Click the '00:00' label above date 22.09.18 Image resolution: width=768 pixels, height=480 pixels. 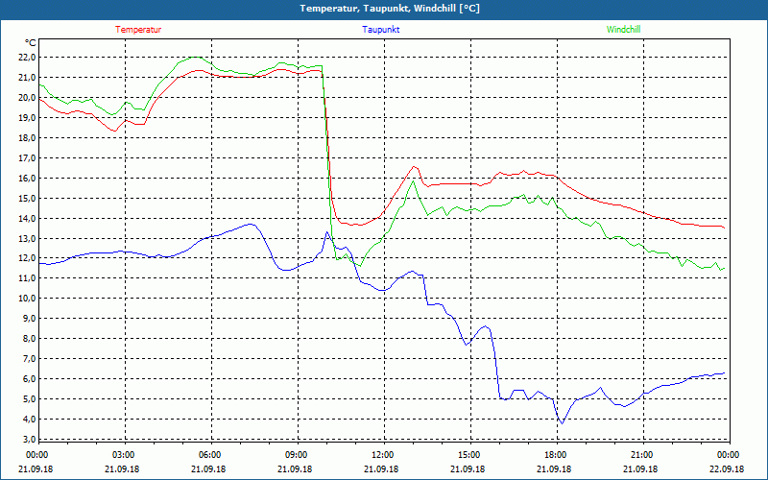pos(728,455)
